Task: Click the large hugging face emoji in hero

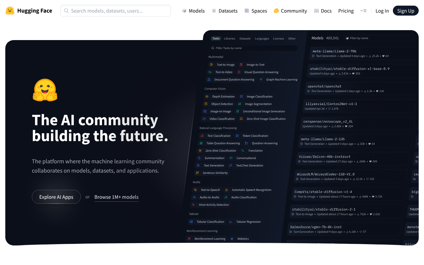Action: click(x=45, y=90)
